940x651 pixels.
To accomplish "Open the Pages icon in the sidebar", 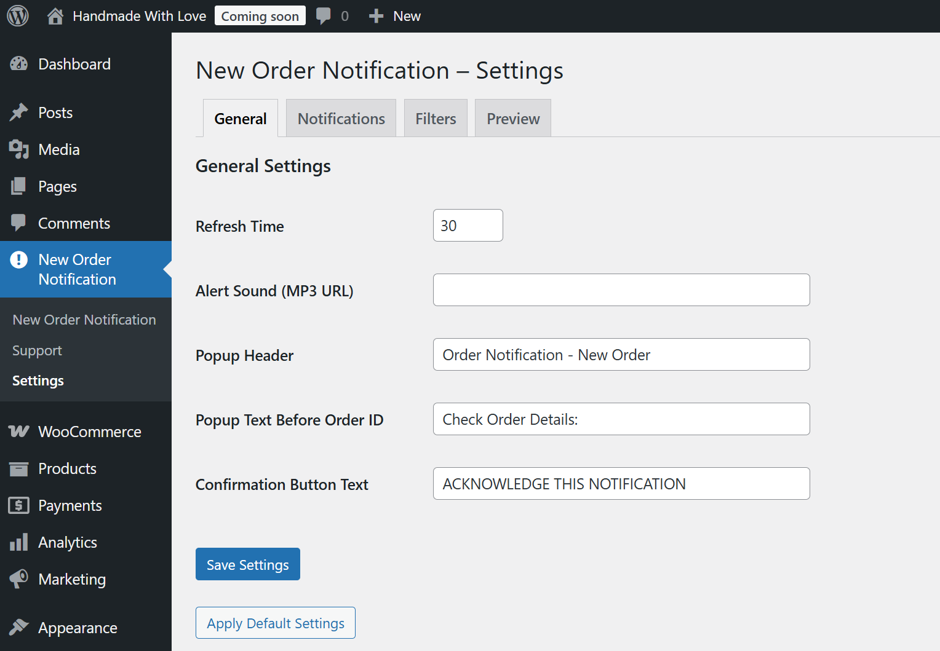I will (19, 186).
